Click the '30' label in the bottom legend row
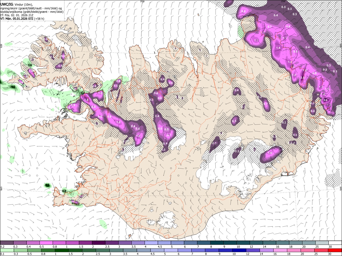Screen dimensions: 342x256 (330, 254)
